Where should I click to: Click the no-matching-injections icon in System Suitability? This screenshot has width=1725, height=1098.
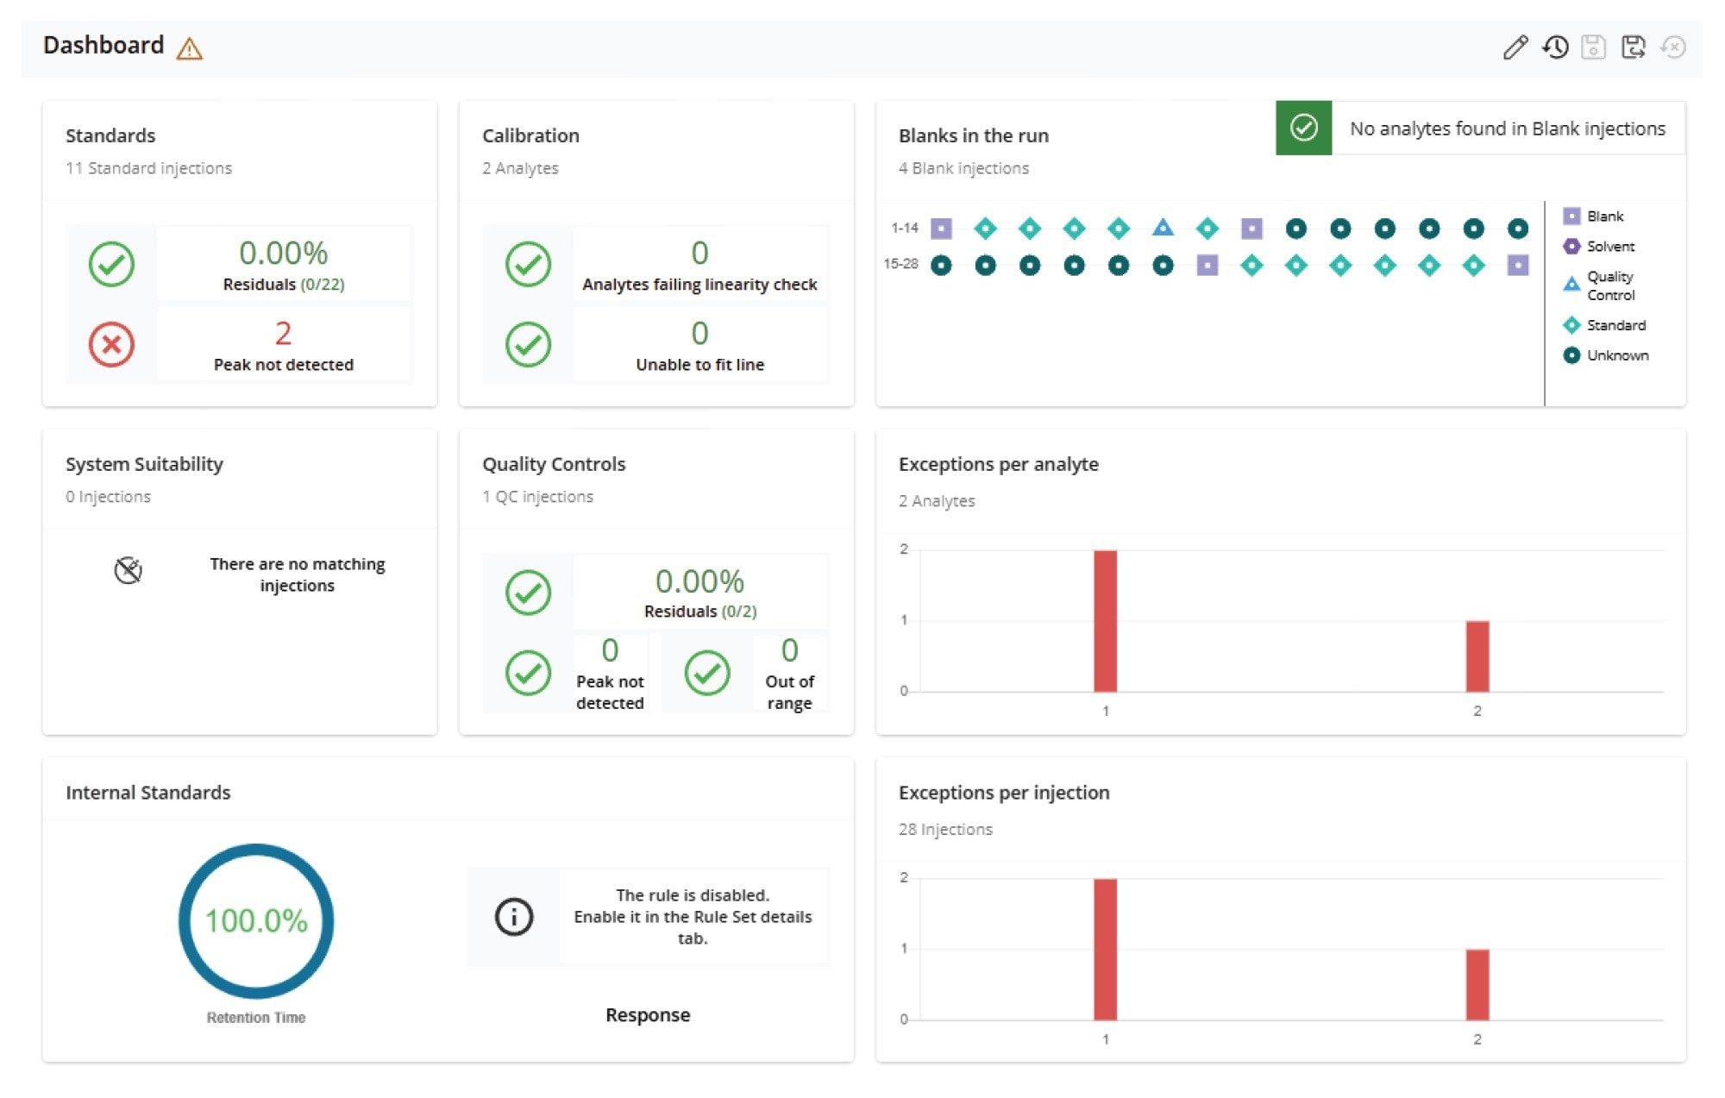(128, 571)
